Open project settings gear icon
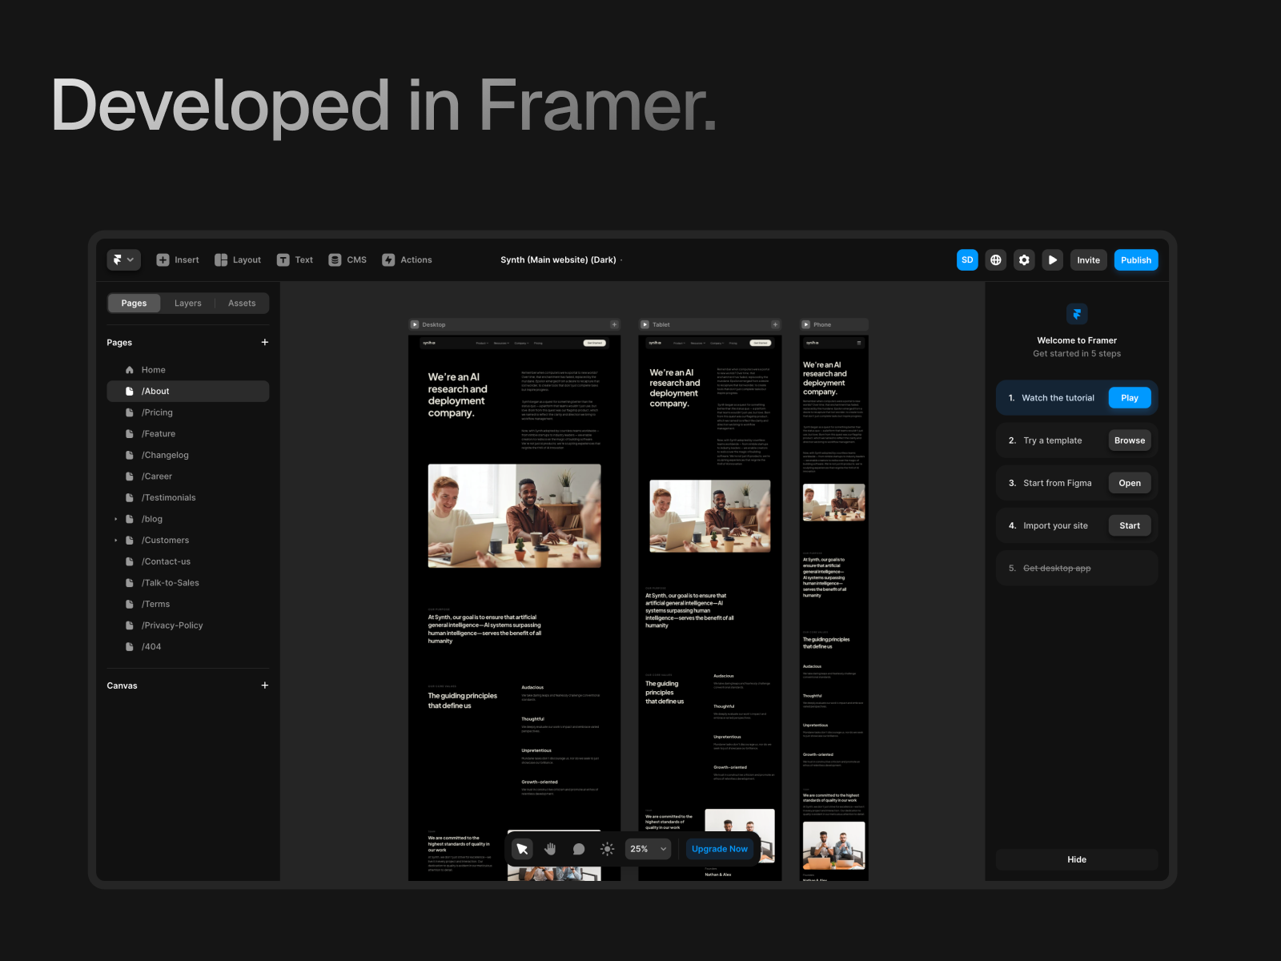 click(1024, 259)
